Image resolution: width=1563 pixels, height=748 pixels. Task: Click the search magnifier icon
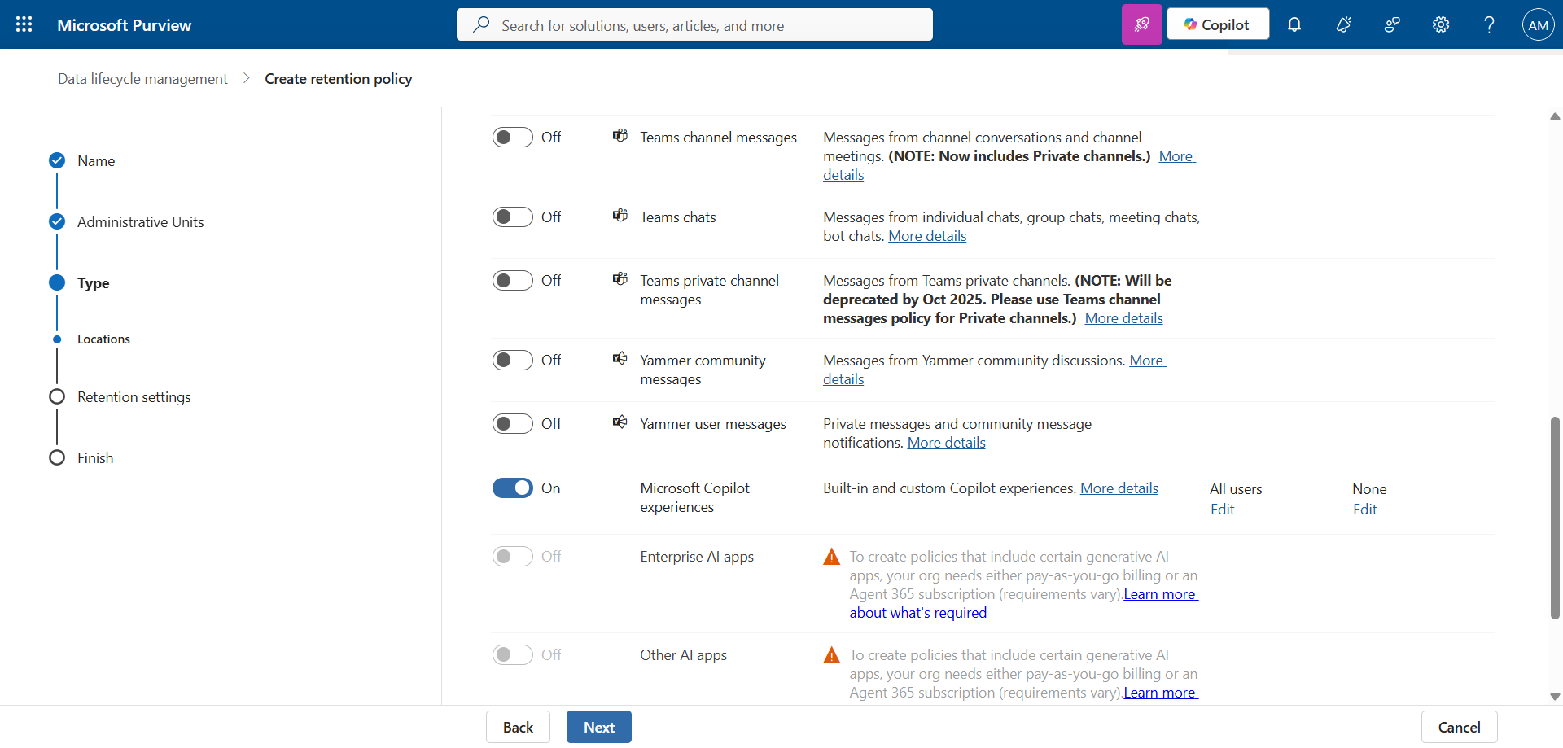tap(482, 24)
